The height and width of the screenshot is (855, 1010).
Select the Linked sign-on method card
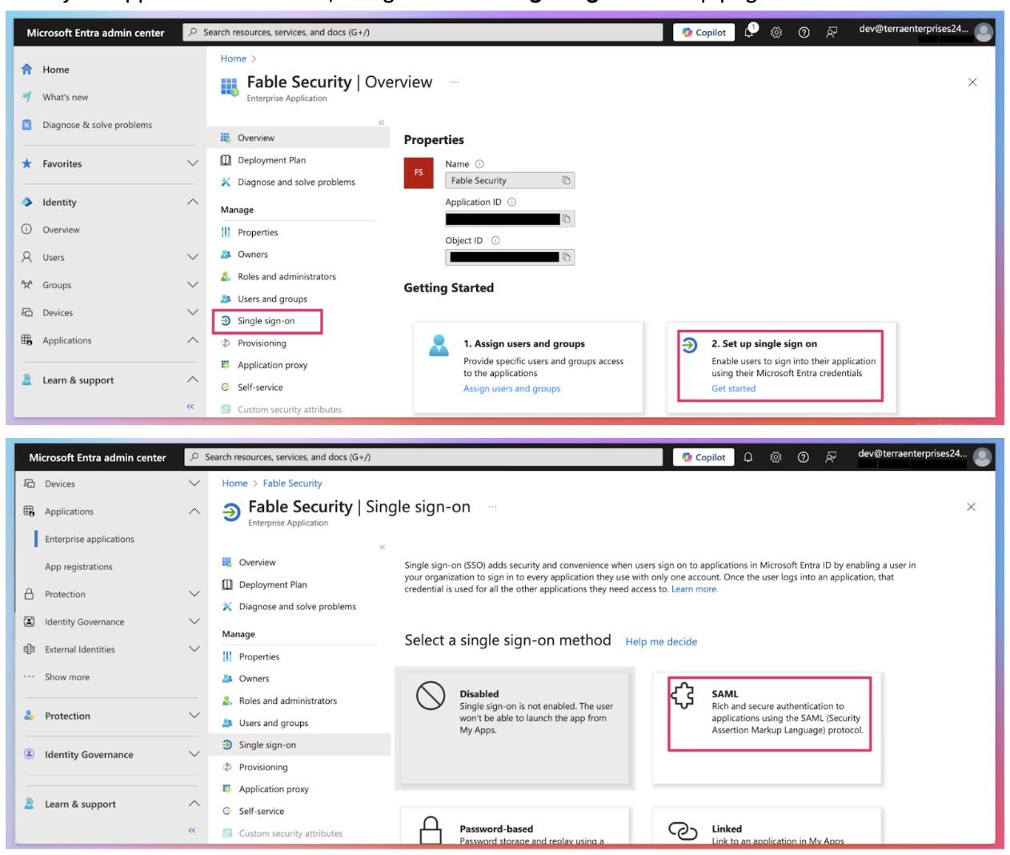point(767,827)
